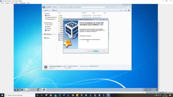Screen dimensions: 173x97
Task: Open host notification center icon
Action: pos(170,95)
